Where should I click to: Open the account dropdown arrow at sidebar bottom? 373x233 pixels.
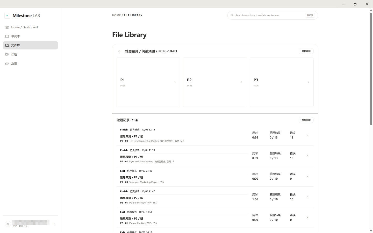[x=54, y=224]
